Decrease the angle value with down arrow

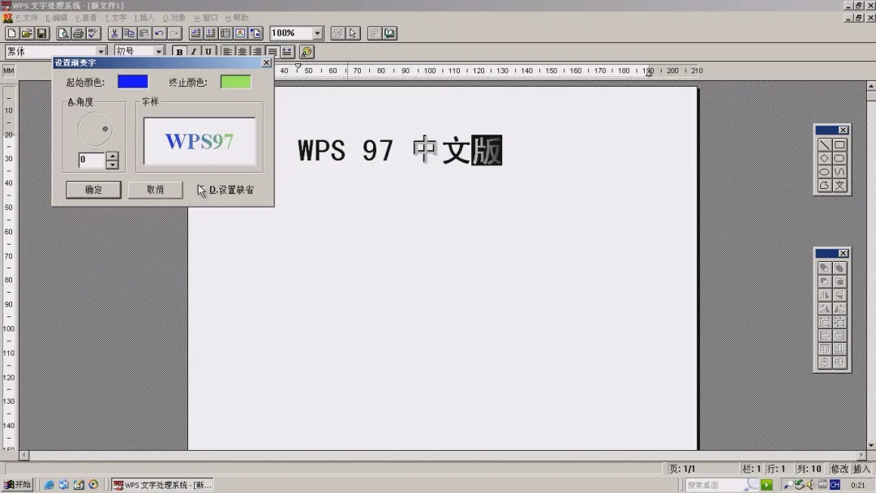click(112, 165)
